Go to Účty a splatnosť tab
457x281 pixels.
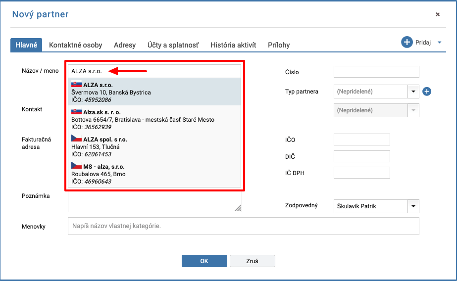pyautogui.click(x=173, y=45)
